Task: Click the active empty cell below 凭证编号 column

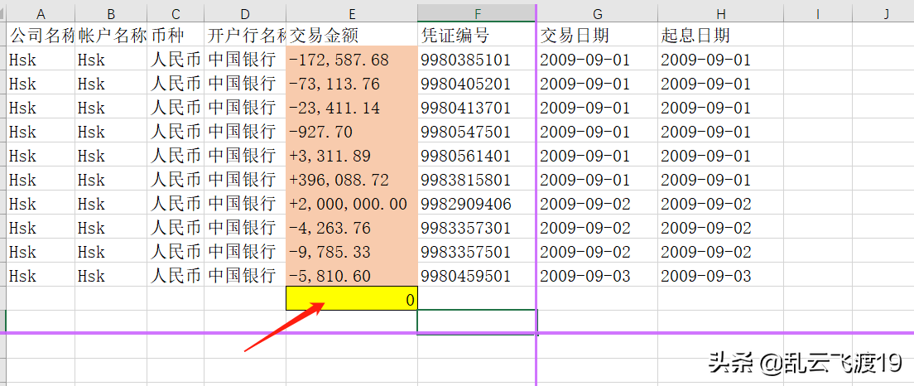Action: click(x=478, y=322)
